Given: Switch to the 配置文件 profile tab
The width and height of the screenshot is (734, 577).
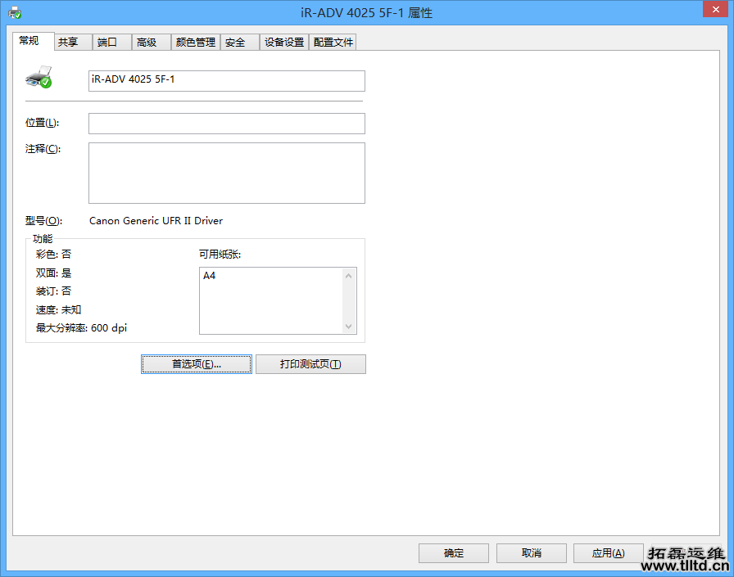Looking at the screenshot, I should click(x=333, y=42).
